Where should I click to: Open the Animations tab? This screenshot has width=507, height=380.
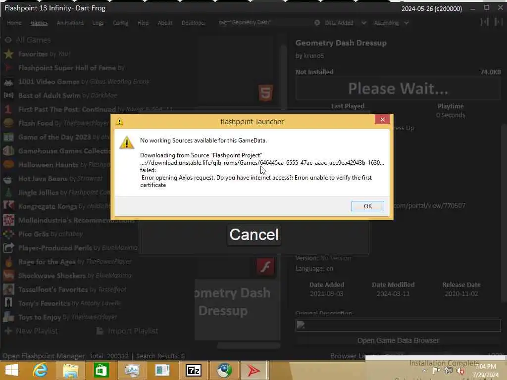(x=70, y=23)
